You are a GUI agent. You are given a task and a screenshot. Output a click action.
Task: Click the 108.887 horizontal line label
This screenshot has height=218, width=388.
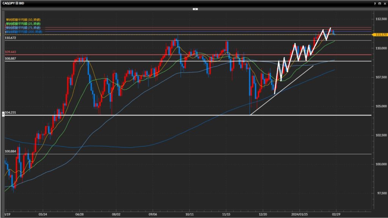(x=10, y=59)
